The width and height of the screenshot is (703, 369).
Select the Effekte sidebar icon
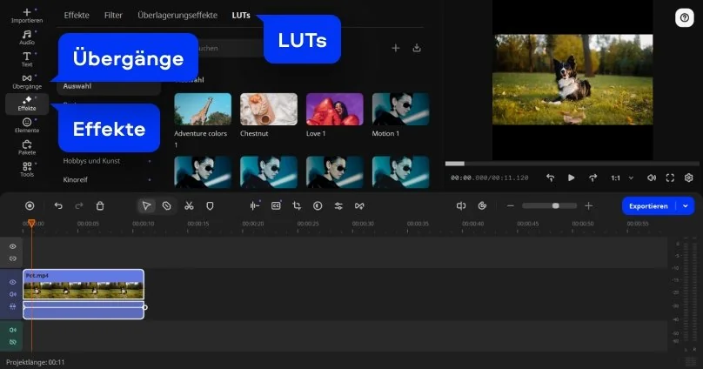(x=27, y=104)
